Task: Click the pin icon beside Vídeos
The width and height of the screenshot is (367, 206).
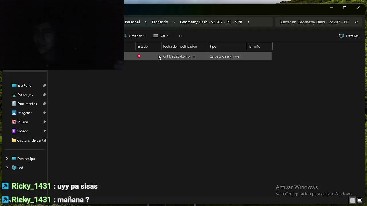Action: [x=44, y=131]
